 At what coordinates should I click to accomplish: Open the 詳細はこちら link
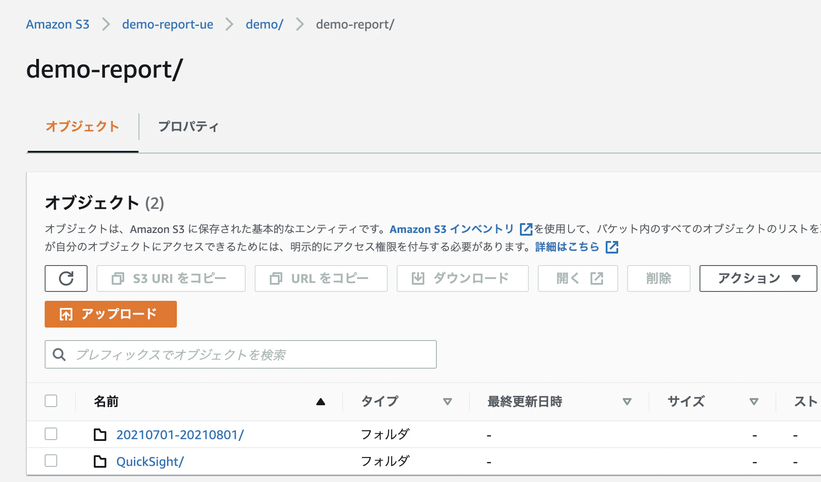click(567, 247)
